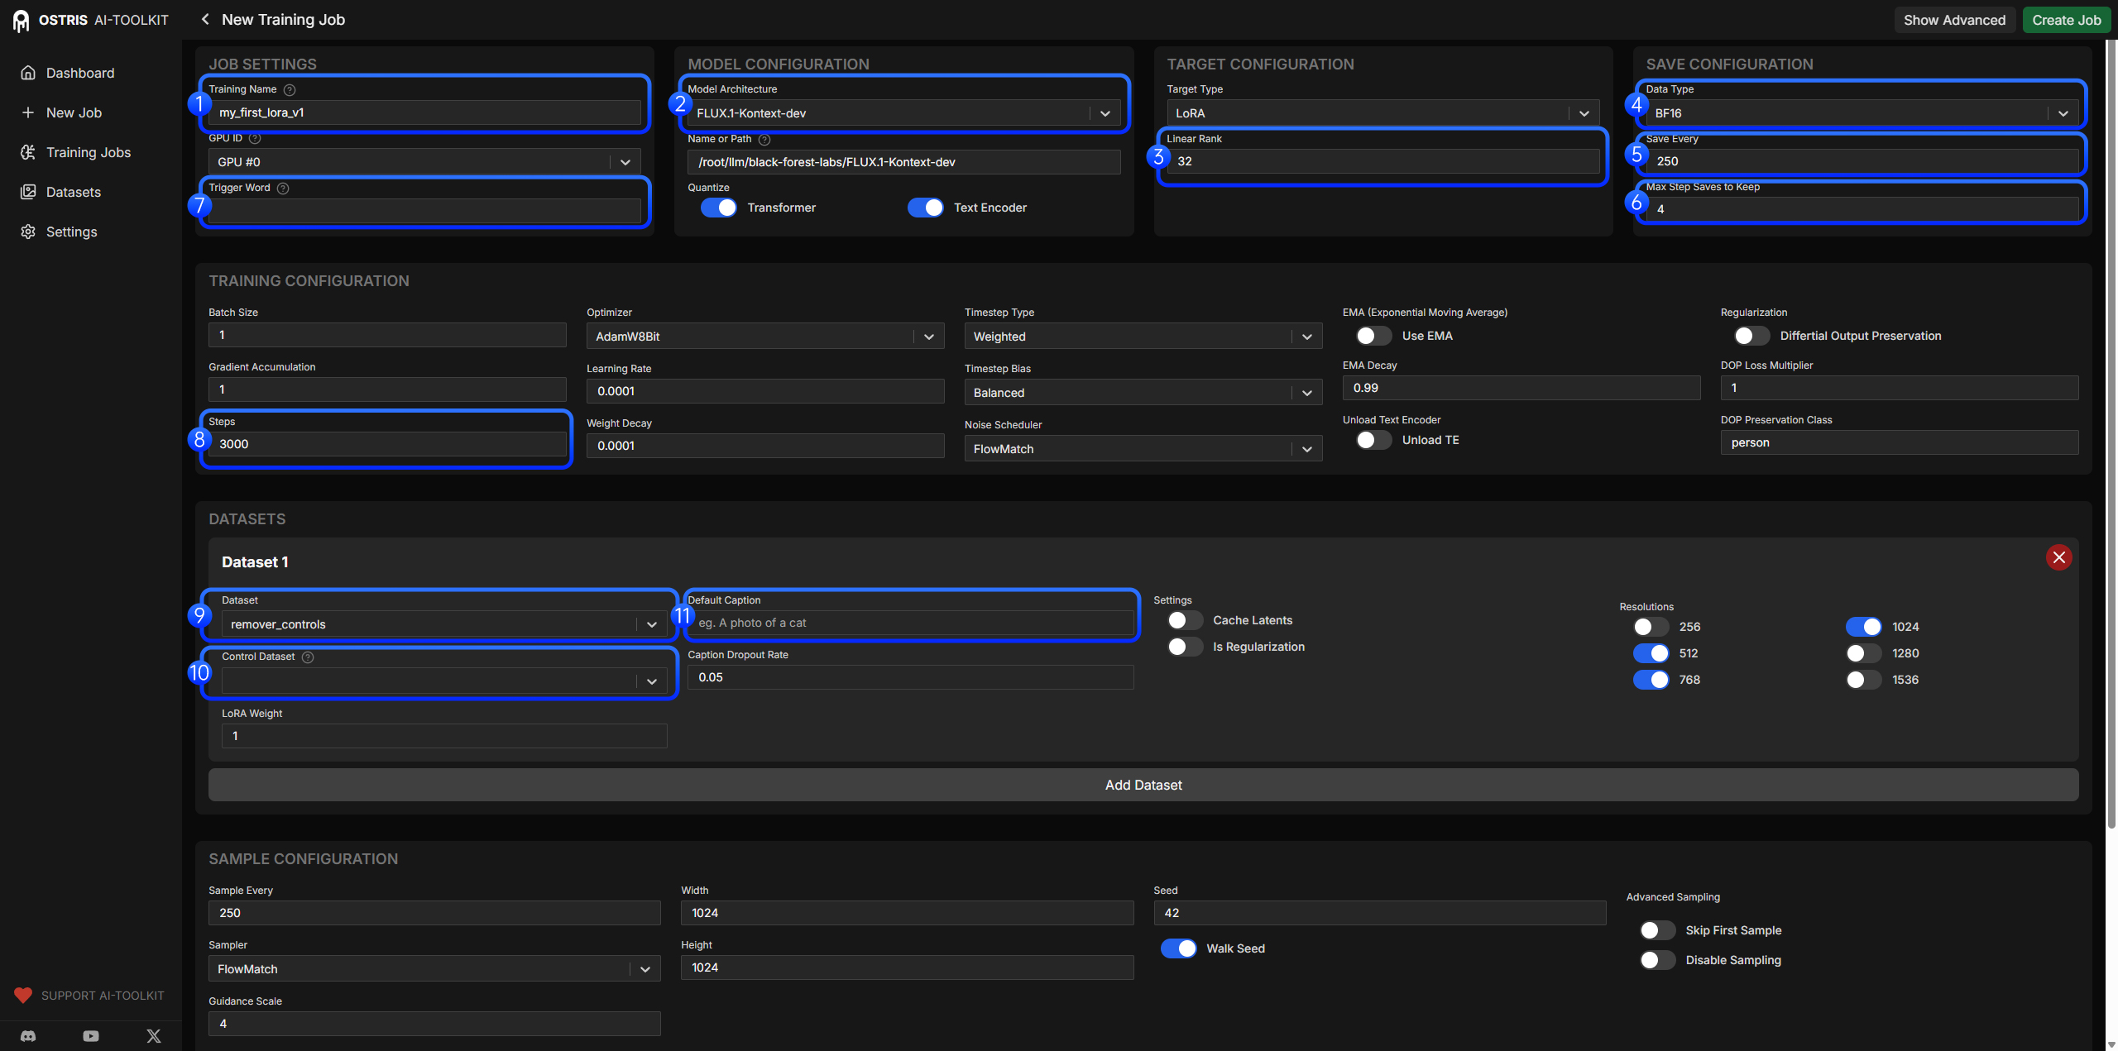Enable the Use EMA toggle
The image size is (2118, 1051).
(x=1373, y=336)
